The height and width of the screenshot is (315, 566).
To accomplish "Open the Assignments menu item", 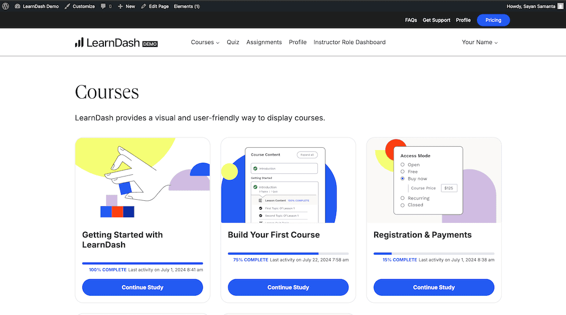I will tap(264, 42).
